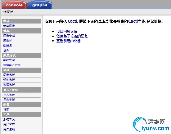Open 导入模板 in the sidebar
The width and height of the screenshot is (171, 134).
coord(9,95)
